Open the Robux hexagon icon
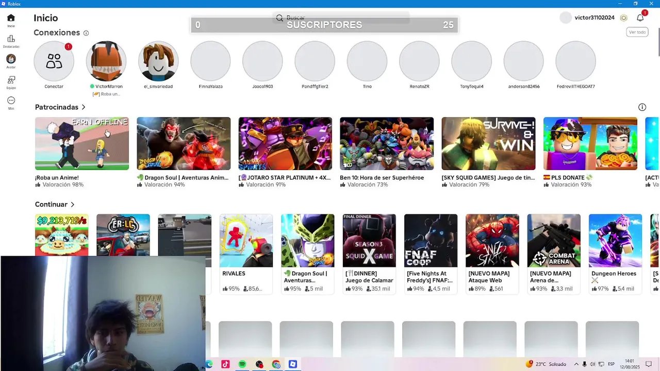660x371 pixels. point(624,18)
